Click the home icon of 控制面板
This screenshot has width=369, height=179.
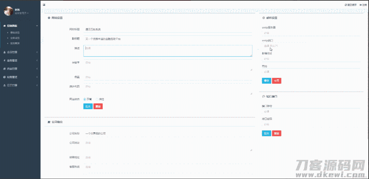(x=4, y=26)
